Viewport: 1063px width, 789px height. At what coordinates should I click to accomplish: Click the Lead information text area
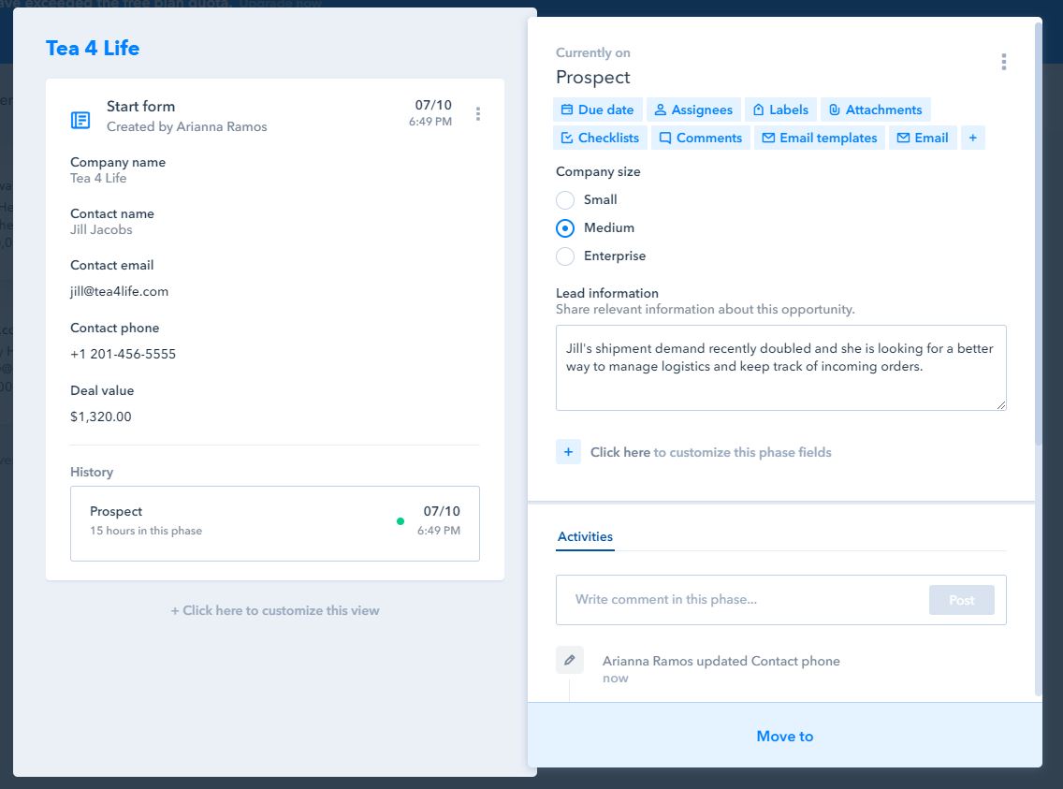click(780, 367)
